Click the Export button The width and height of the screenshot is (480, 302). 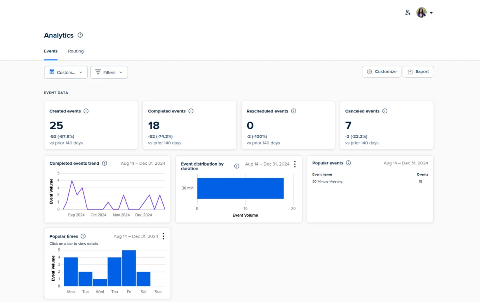(x=418, y=72)
